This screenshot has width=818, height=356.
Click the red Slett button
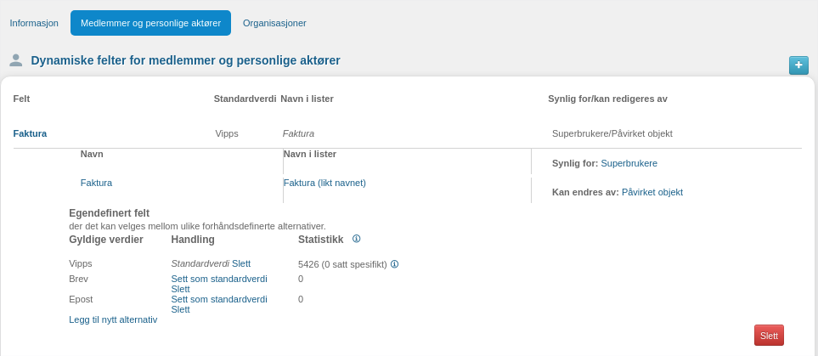pyautogui.click(x=769, y=336)
